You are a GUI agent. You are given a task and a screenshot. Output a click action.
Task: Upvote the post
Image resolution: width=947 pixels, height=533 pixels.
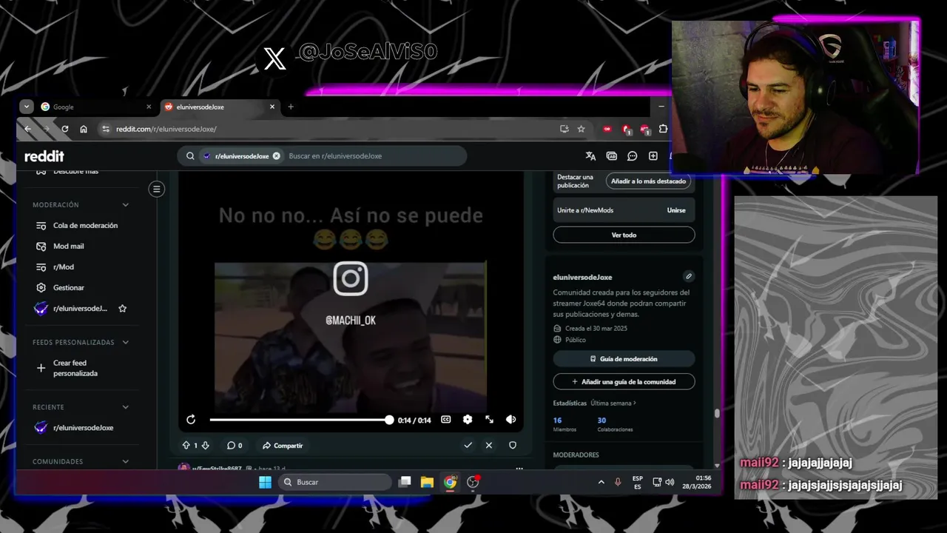(186, 446)
